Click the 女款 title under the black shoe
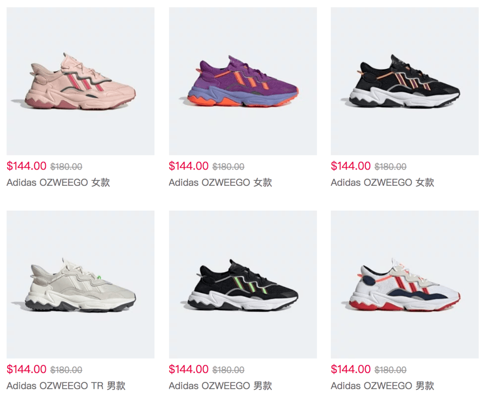The height and width of the screenshot is (400, 486). 382,183
